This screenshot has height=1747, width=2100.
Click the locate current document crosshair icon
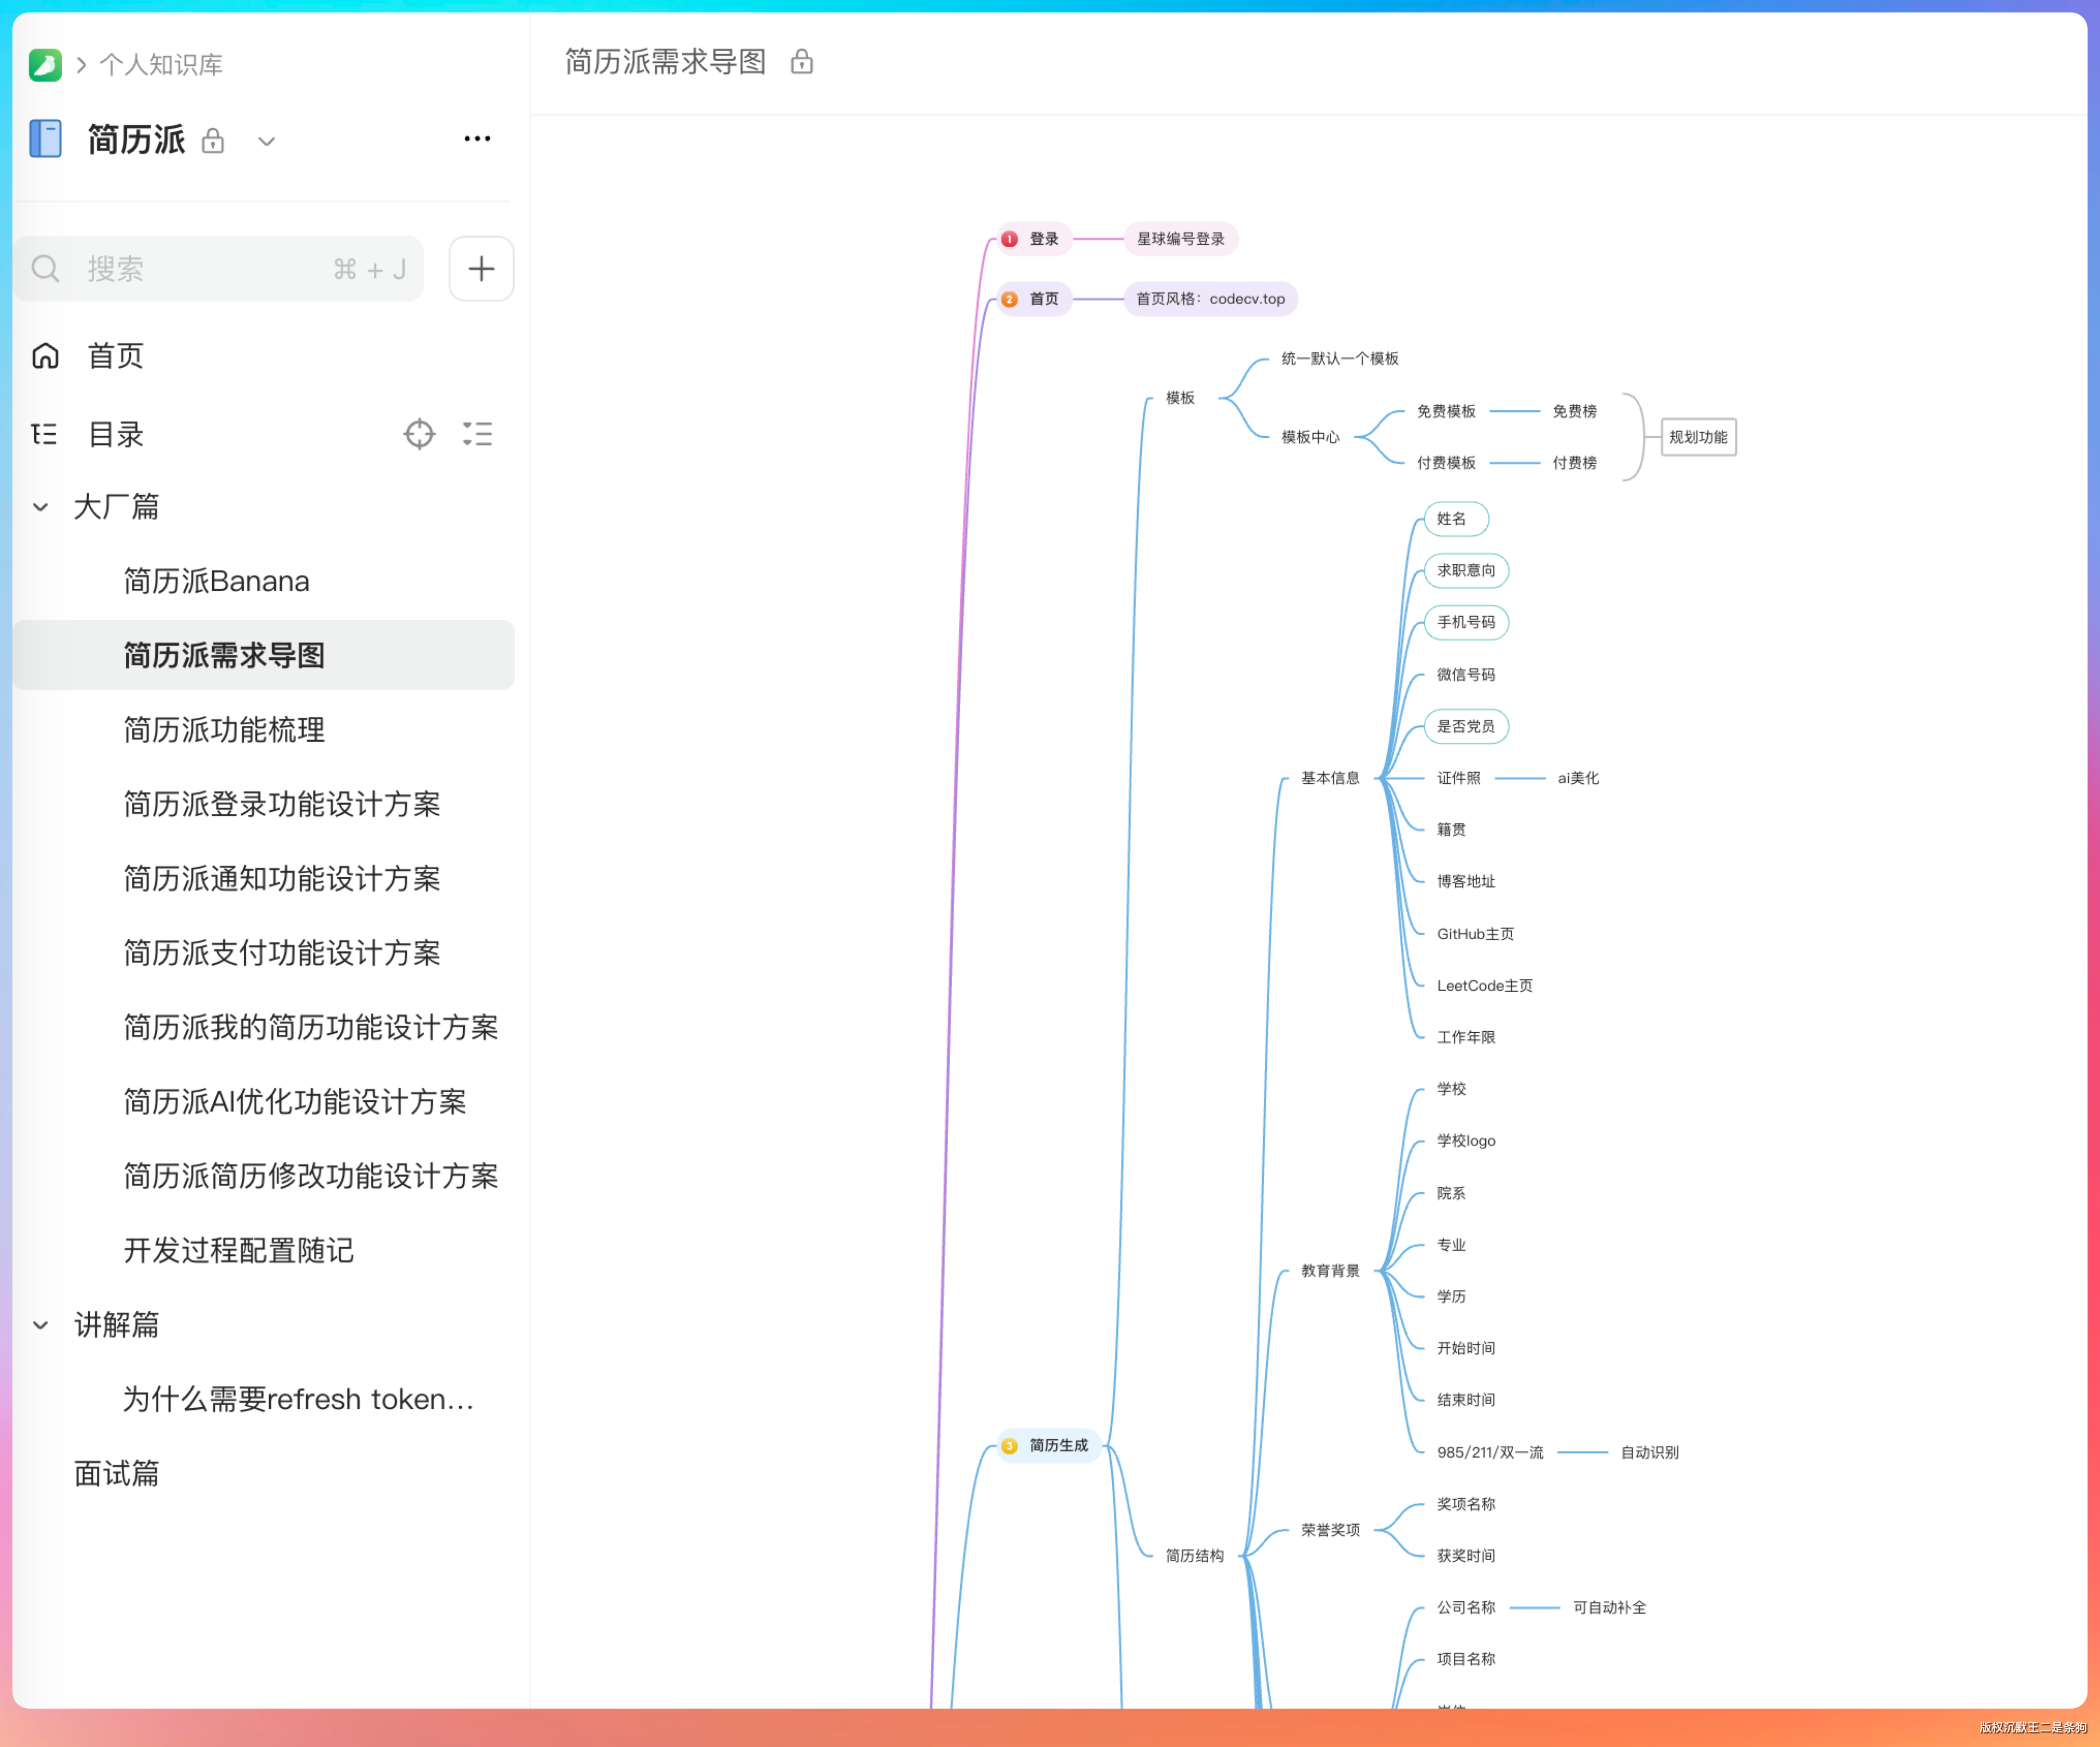419,434
